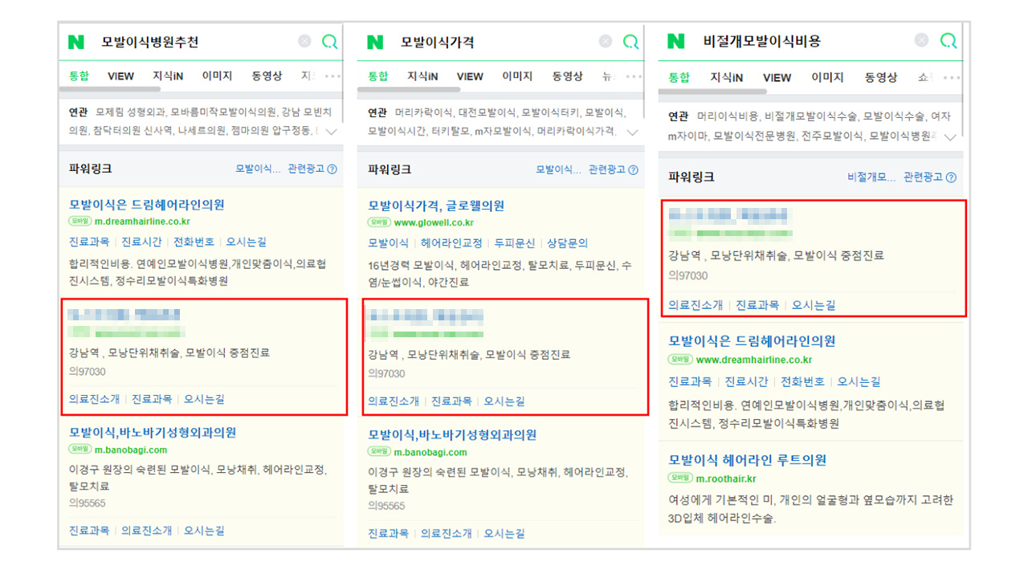The width and height of the screenshot is (1028, 562).
Task: Run the search for 비절개모발이식비용
Action: [948, 41]
